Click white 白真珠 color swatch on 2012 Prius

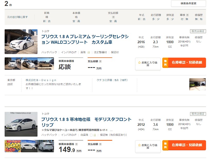91,135
